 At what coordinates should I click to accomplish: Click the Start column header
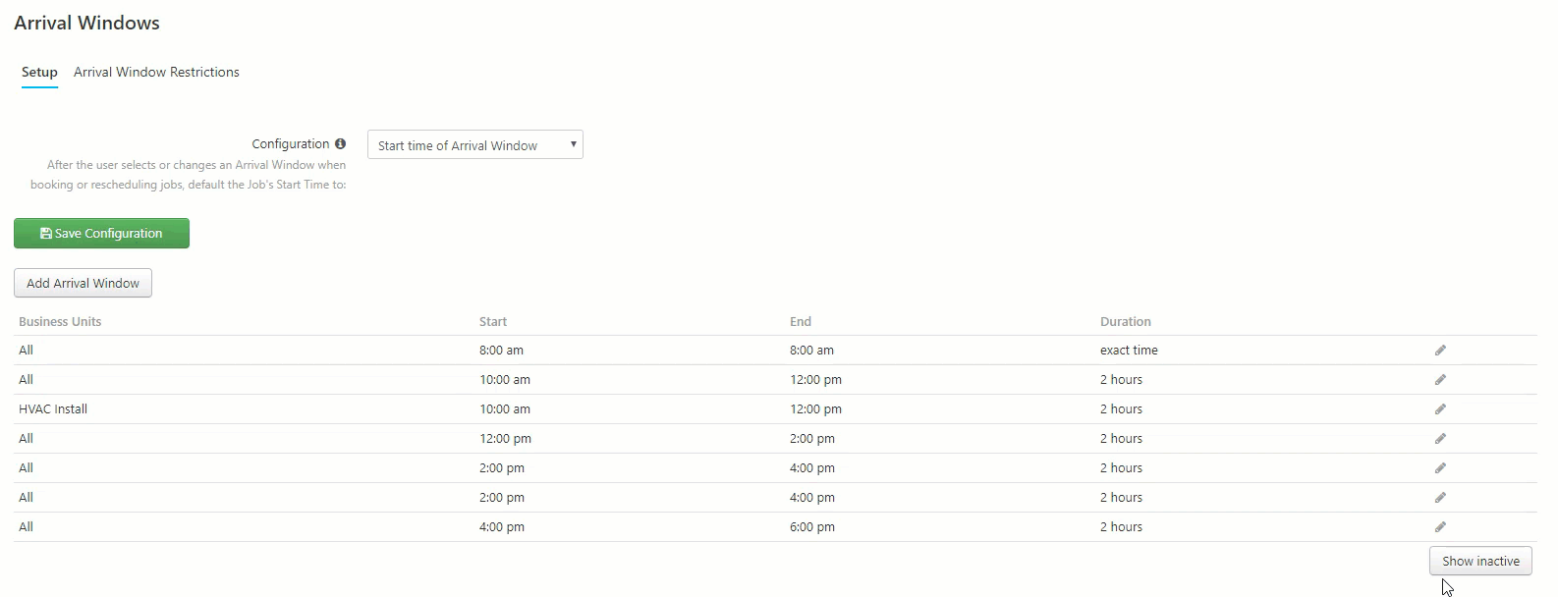coord(493,321)
